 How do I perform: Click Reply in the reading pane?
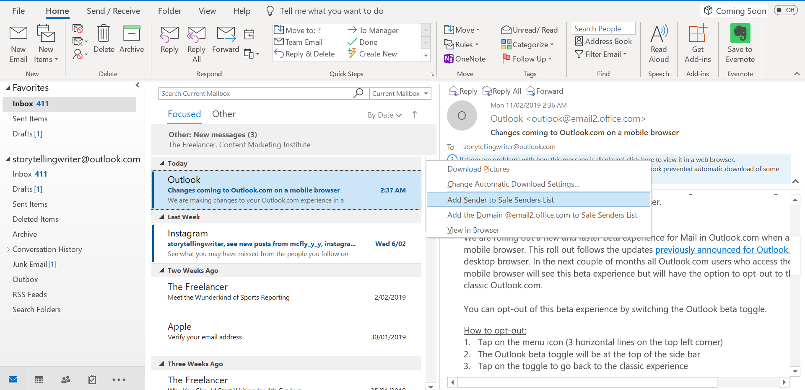tap(463, 91)
